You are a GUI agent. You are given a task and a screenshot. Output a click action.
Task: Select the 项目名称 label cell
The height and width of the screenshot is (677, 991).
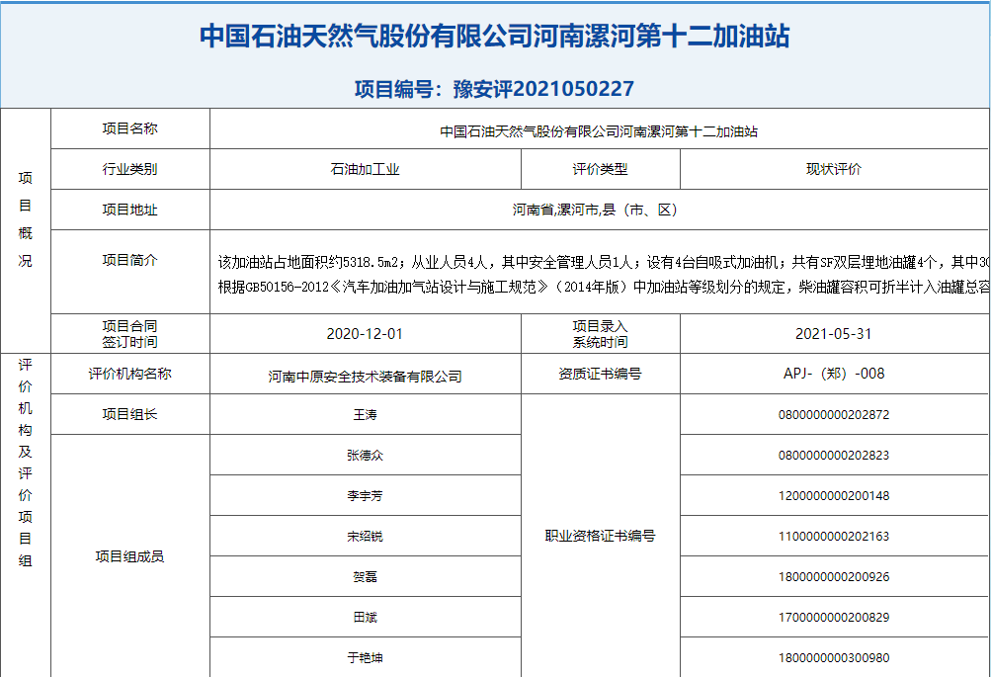coord(129,128)
